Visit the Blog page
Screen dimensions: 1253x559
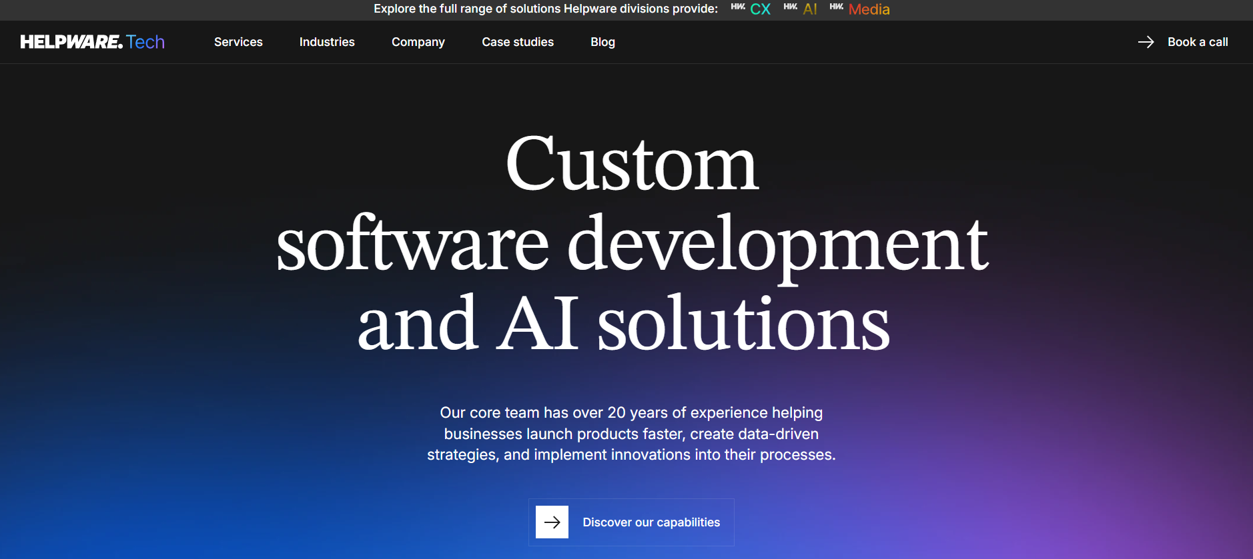point(602,42)
